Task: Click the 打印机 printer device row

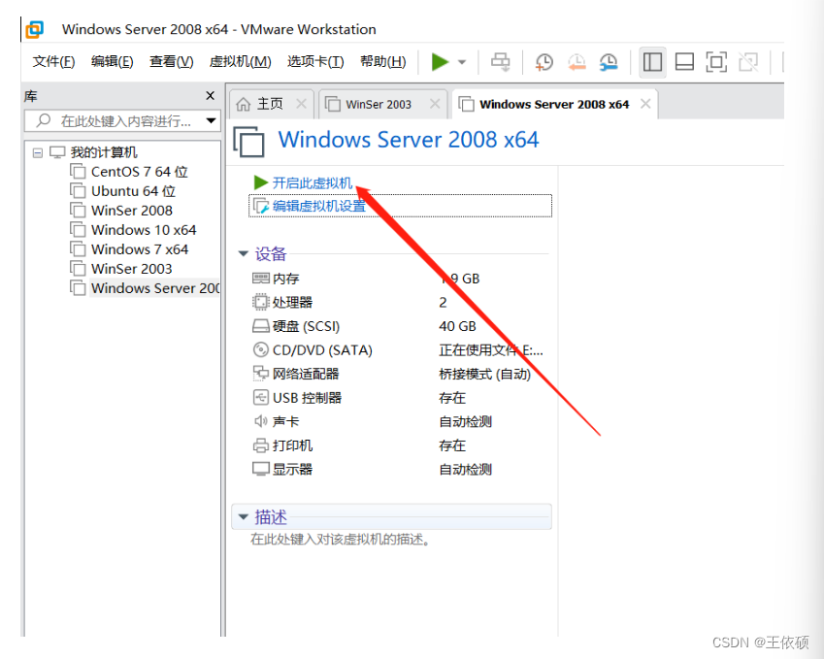Action: [x=400, y=445]
